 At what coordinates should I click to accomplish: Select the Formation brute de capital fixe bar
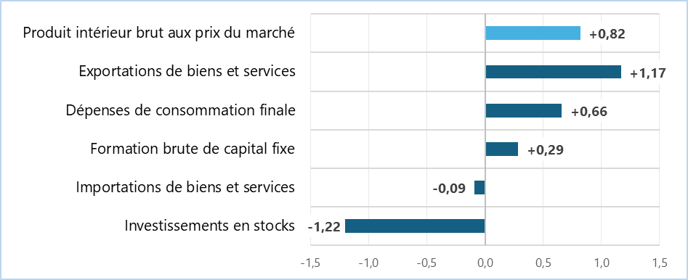[x=501, y=149]
